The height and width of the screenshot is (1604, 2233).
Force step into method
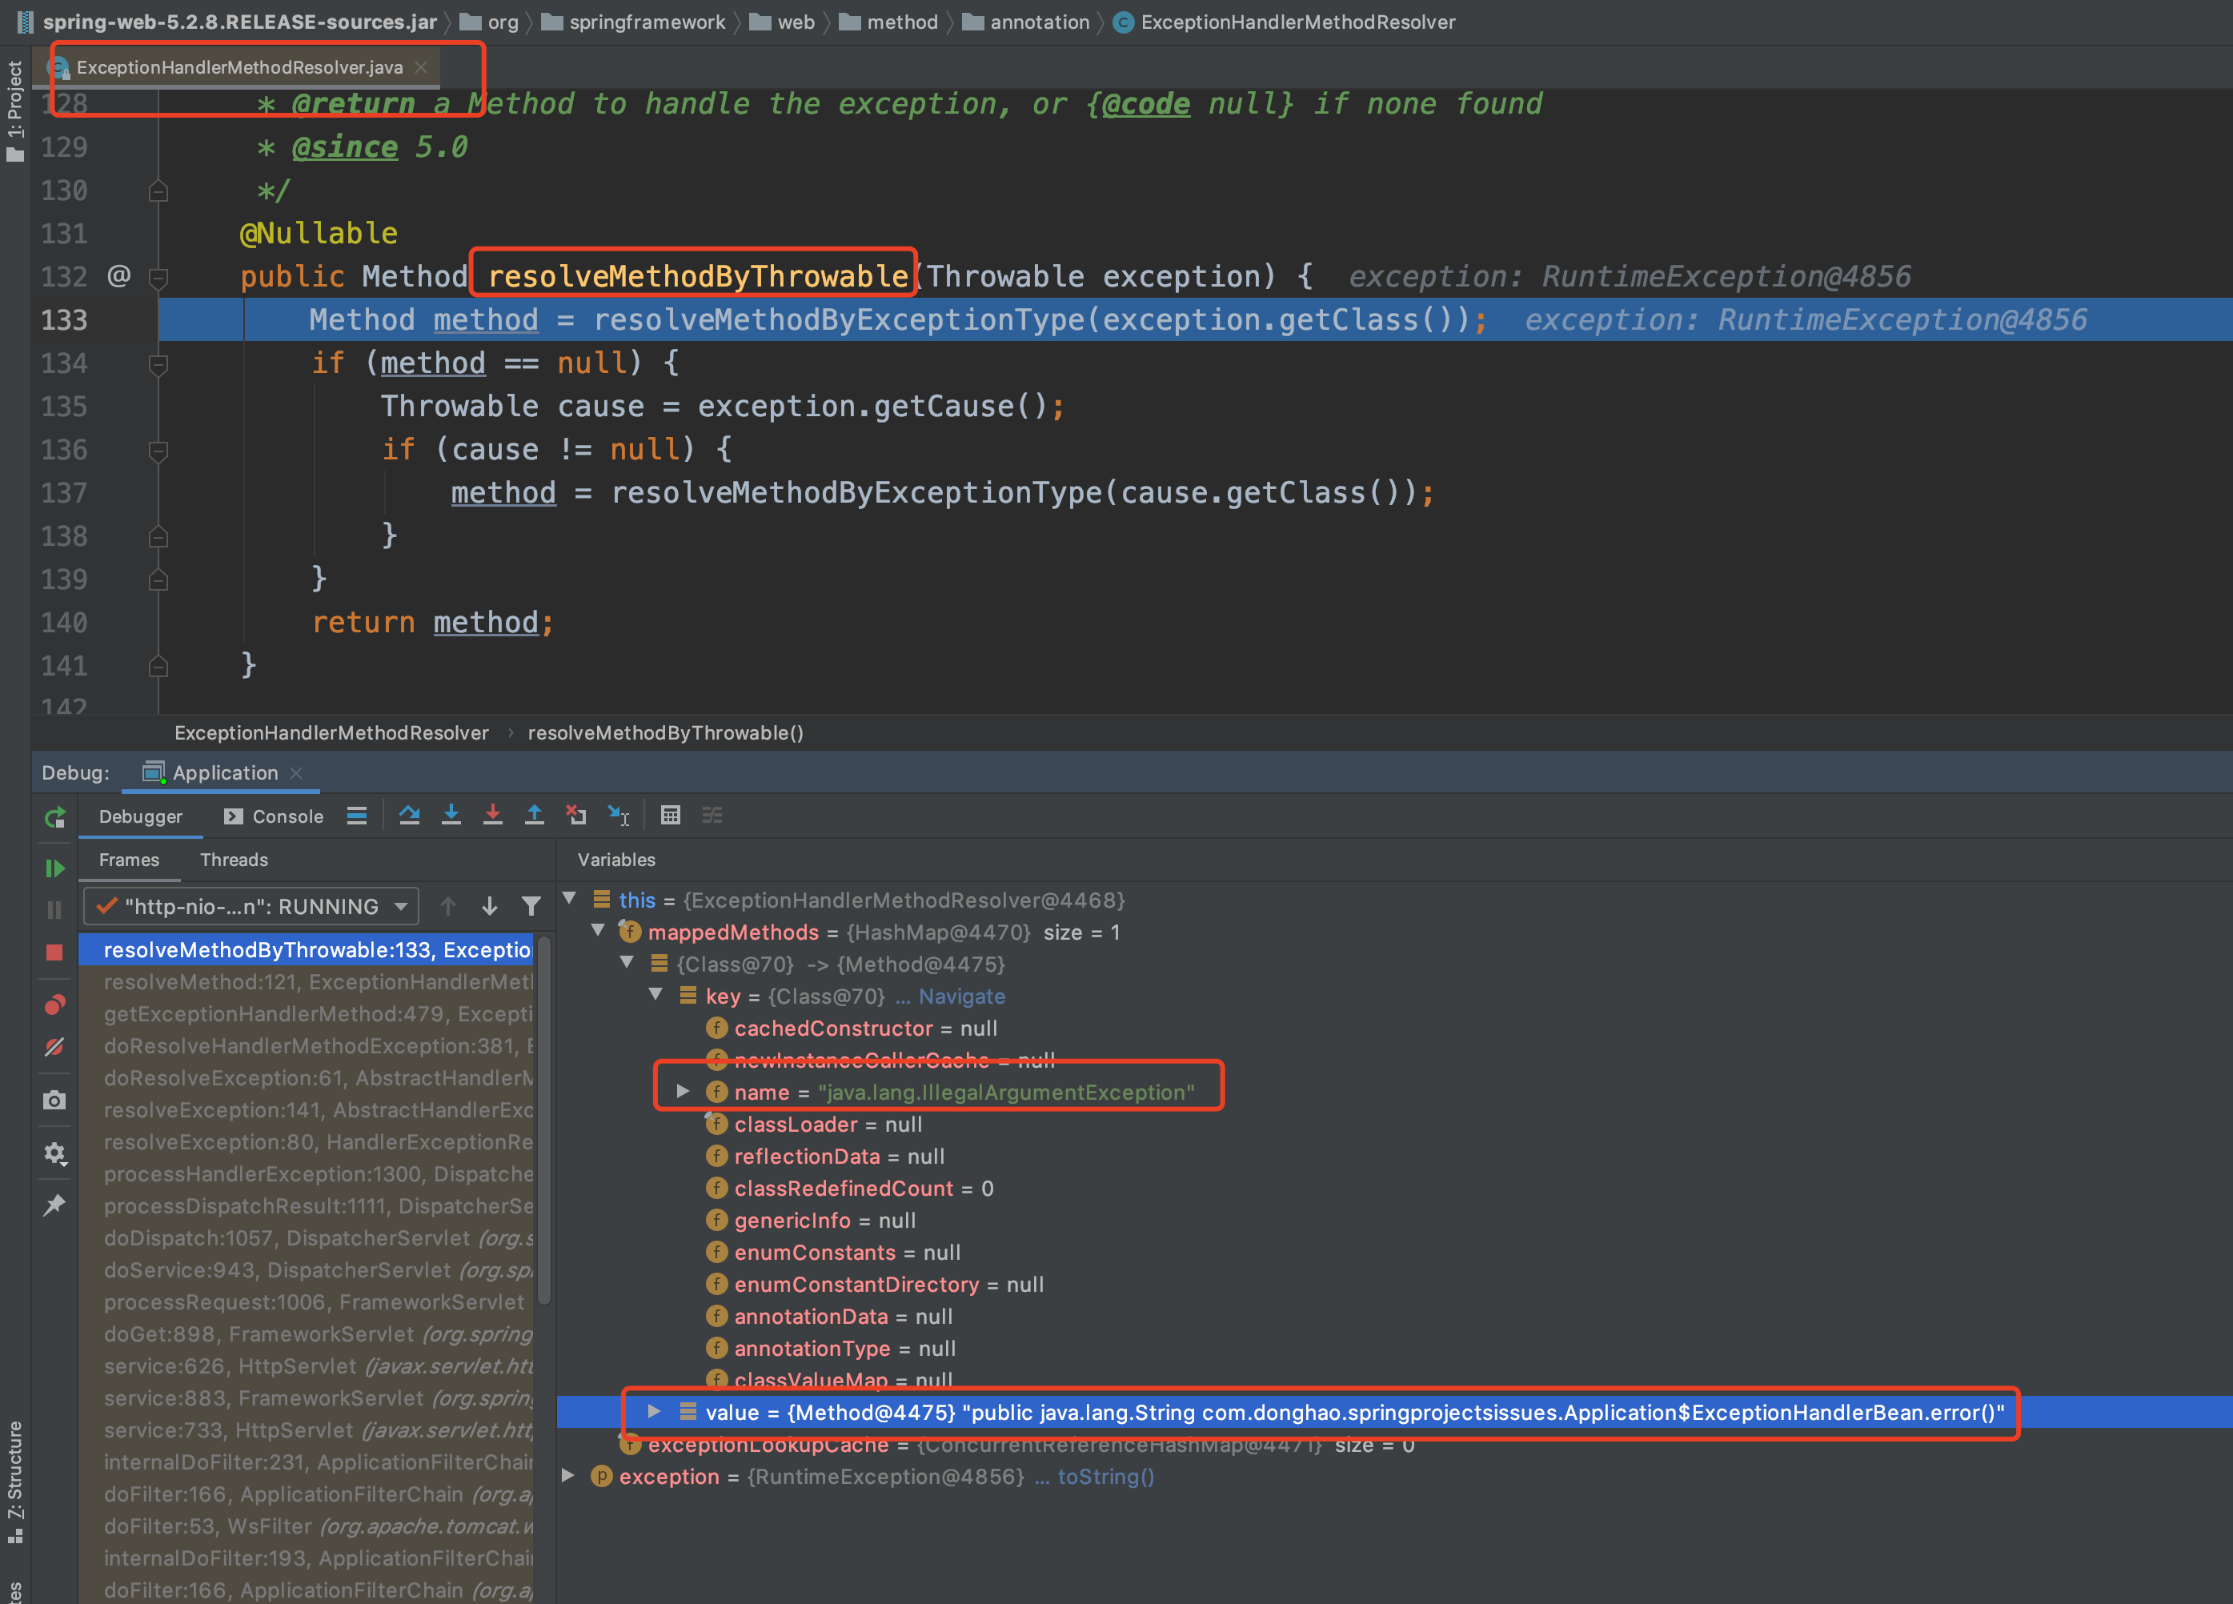point(492,816)
